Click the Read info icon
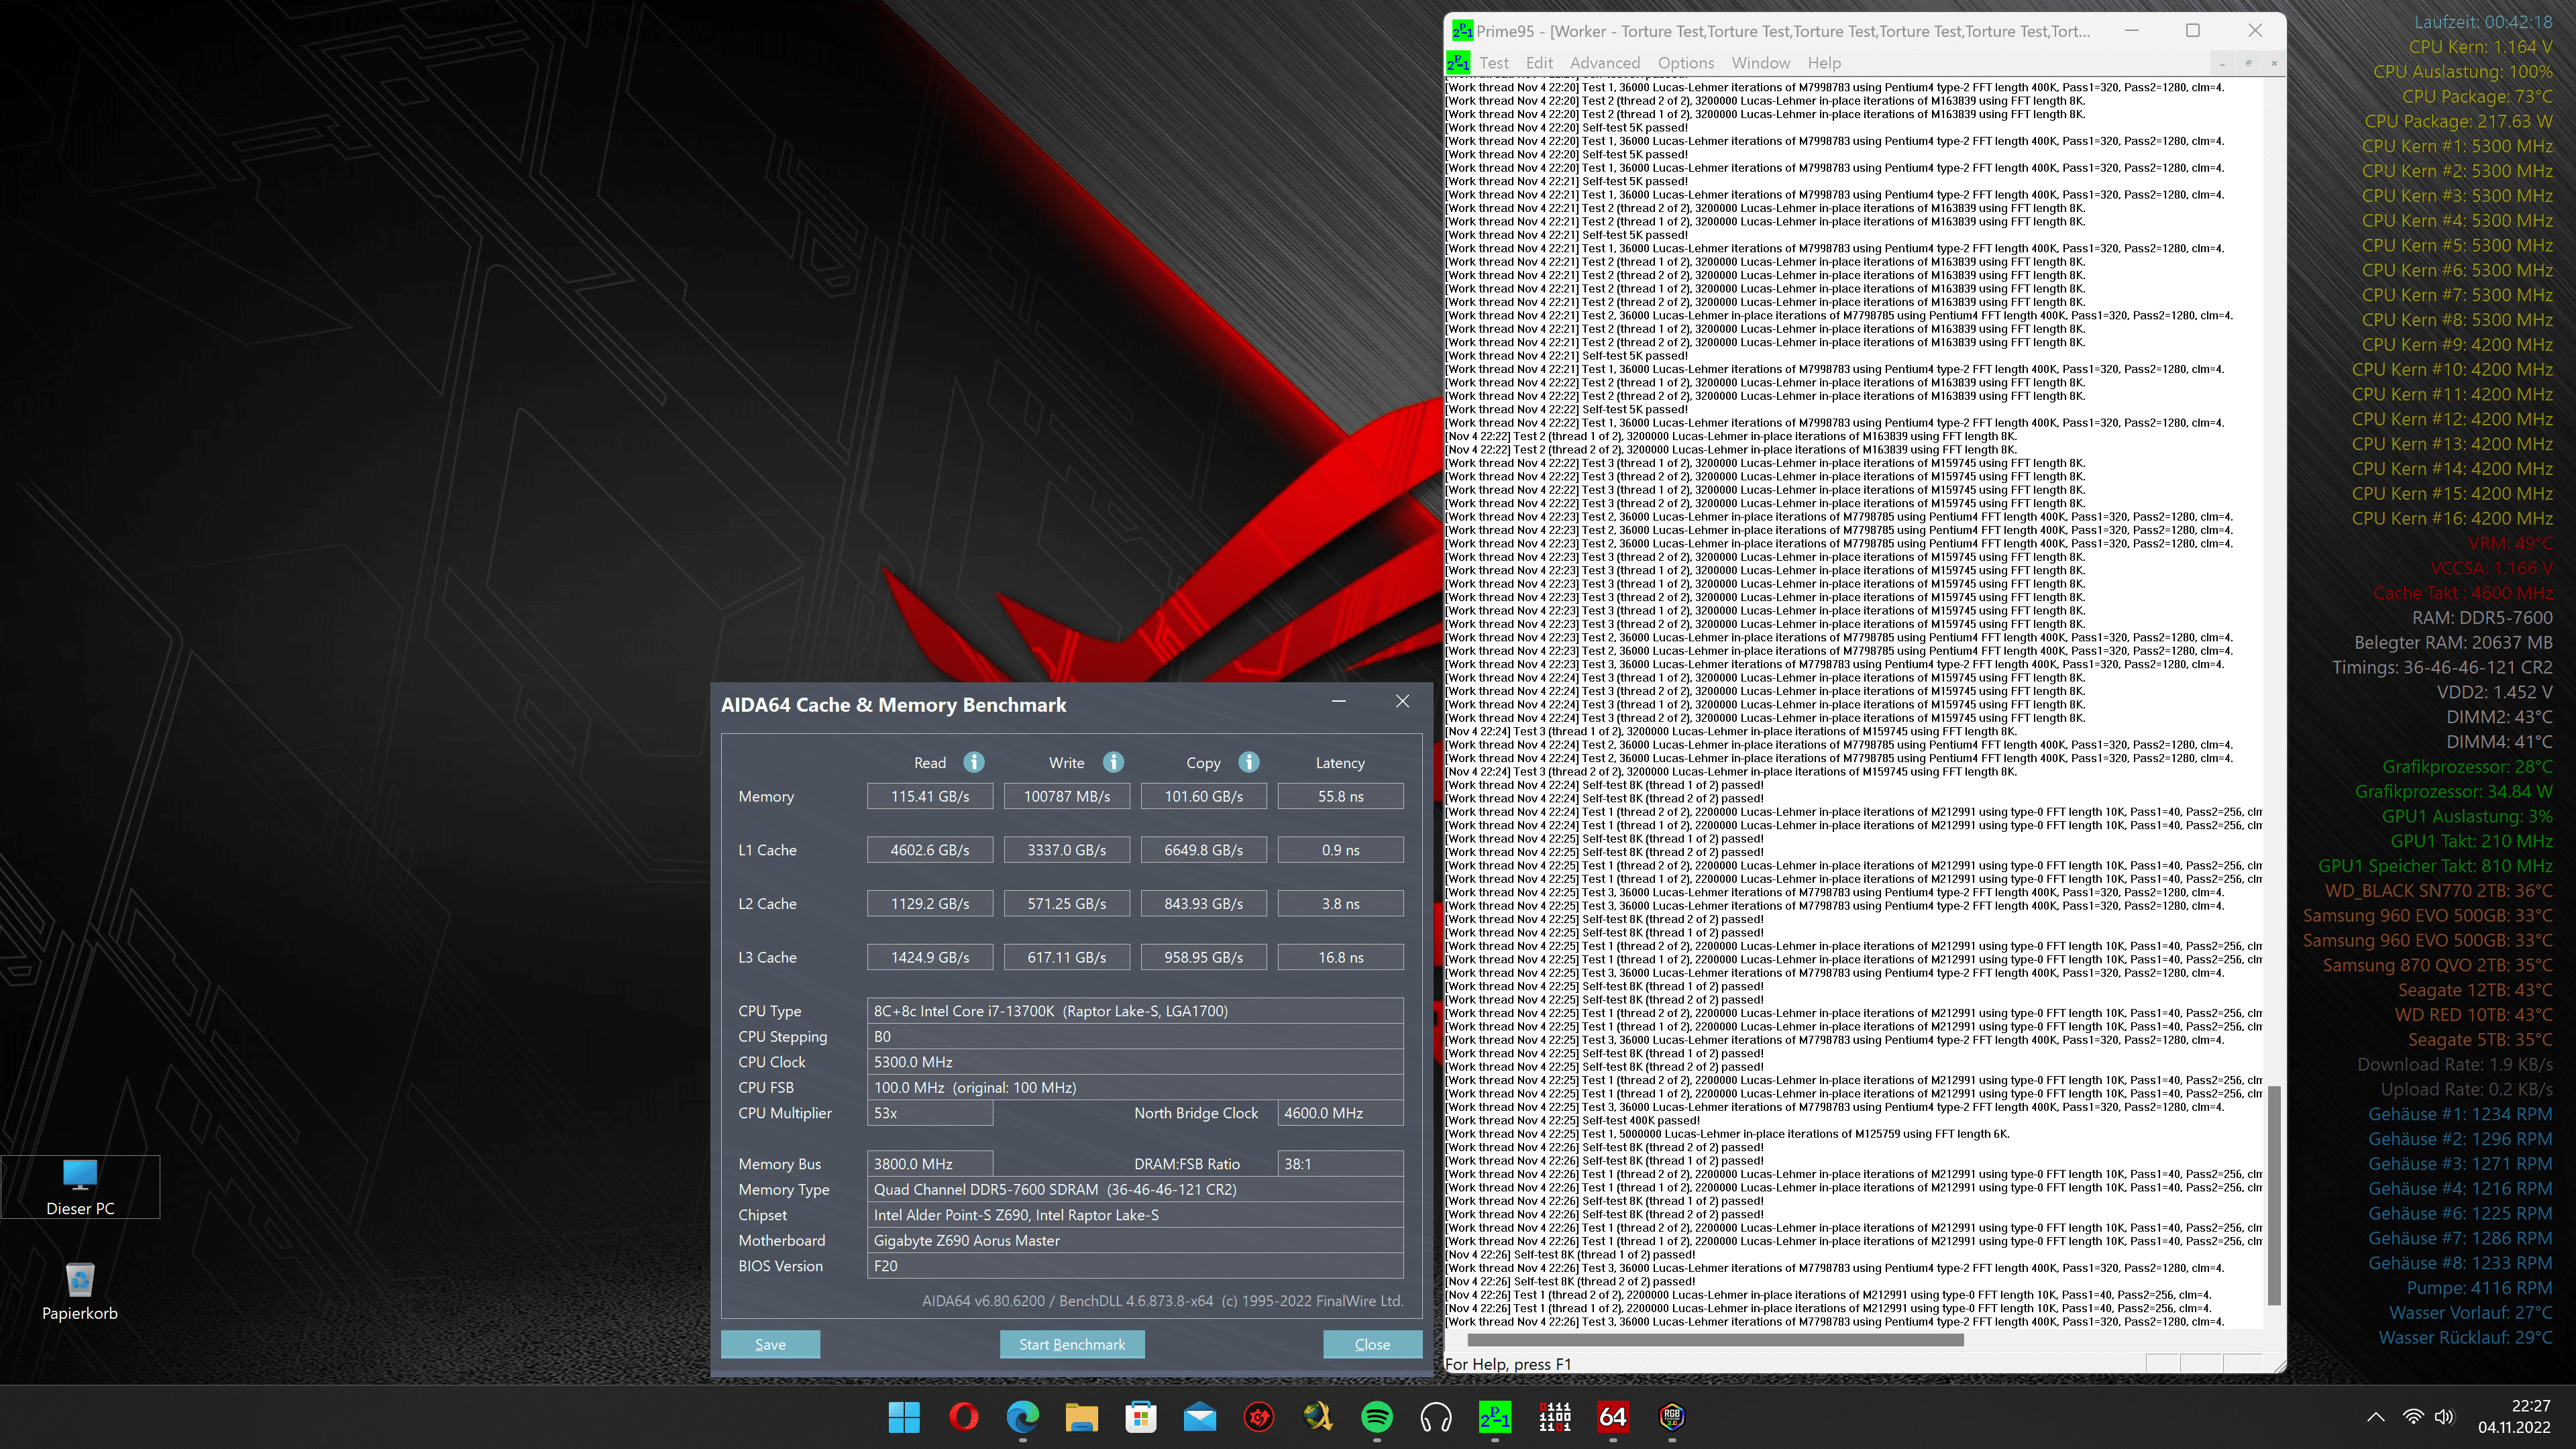 (x=973, y=762)
